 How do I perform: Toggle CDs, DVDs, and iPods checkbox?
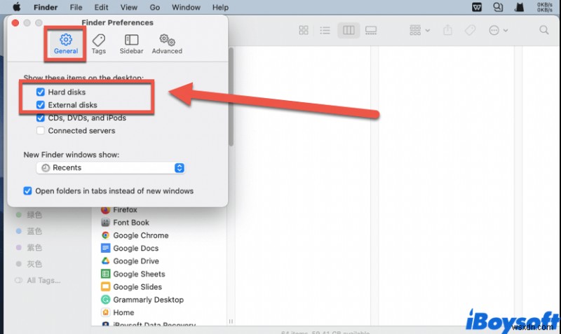coord(41,118)
